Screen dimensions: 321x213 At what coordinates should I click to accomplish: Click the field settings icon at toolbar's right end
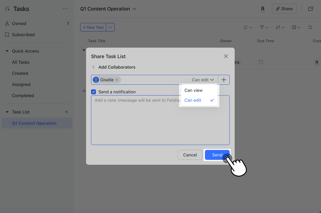310,27
